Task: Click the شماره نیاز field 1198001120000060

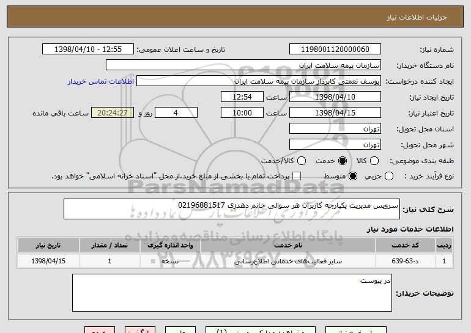Action: click(x=335, y=49)
